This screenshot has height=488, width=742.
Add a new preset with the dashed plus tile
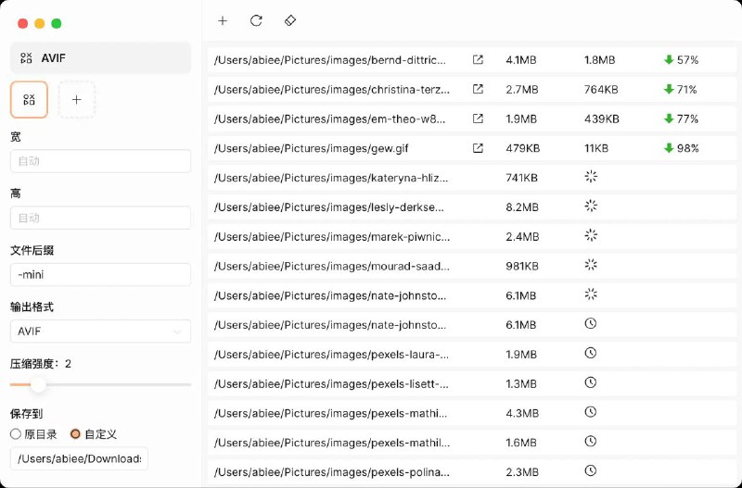coord(77,99)
